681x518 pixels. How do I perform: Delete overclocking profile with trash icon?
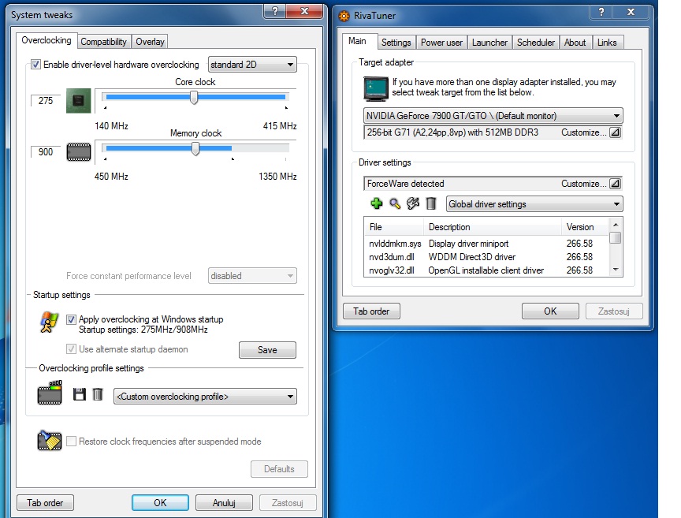tap(98, 394)
